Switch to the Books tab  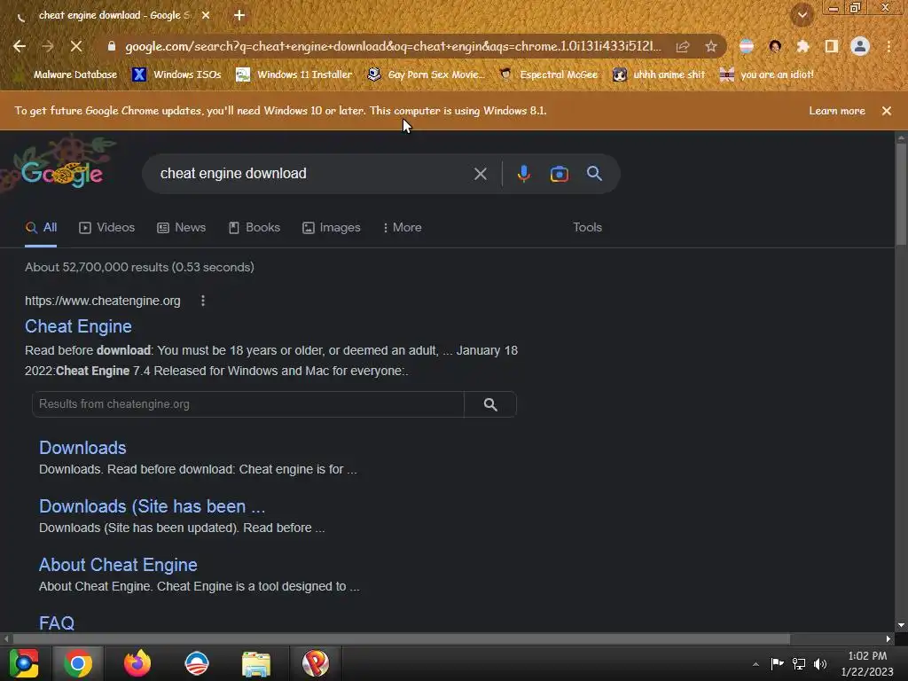(254, 228)
